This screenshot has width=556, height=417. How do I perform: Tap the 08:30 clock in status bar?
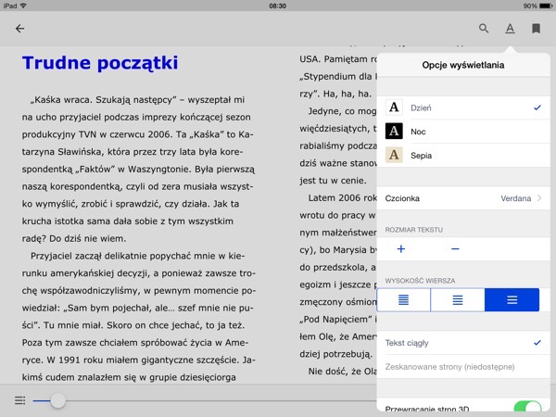click(x=277, y=6)
